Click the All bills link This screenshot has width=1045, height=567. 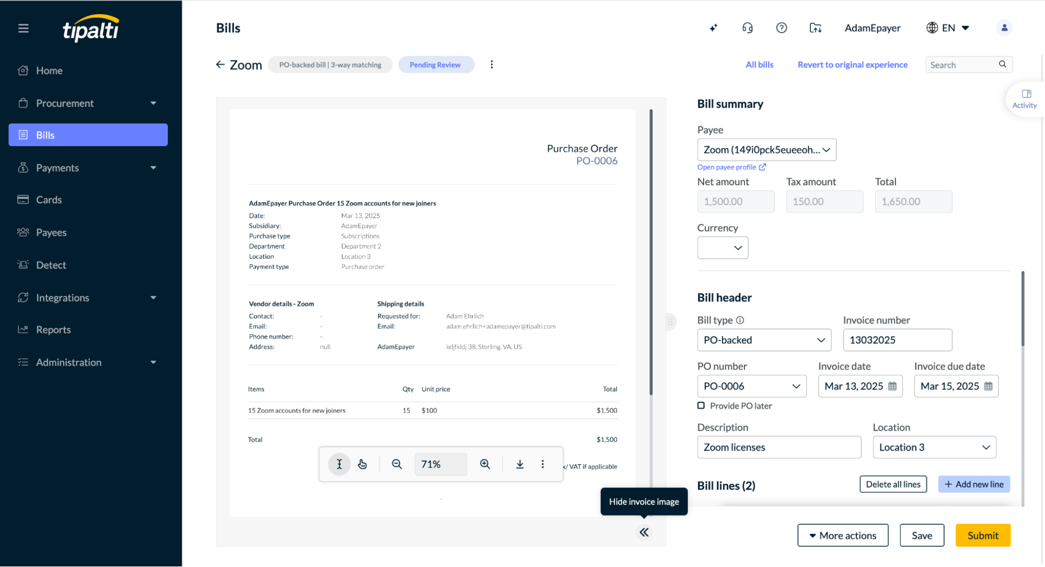coord(759,65)
